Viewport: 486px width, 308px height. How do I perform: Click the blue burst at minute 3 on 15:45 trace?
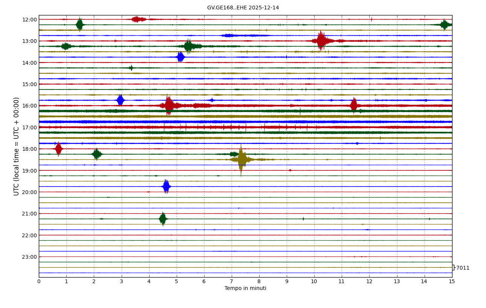pos(120,100)
